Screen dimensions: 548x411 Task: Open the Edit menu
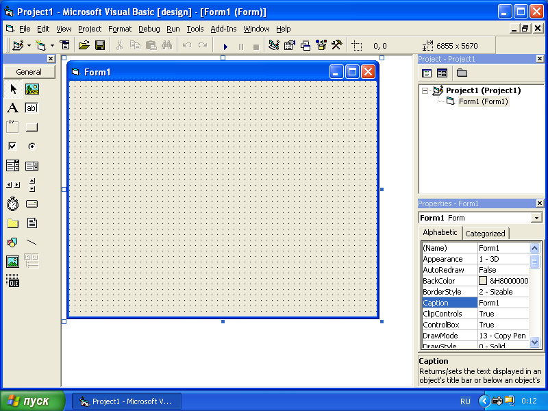click(43, 29)
